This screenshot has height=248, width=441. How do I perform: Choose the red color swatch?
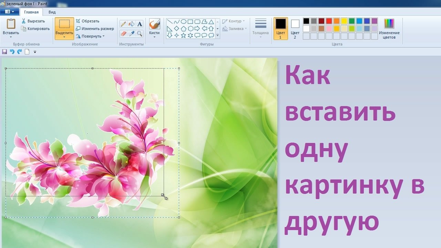coord(329,21)
